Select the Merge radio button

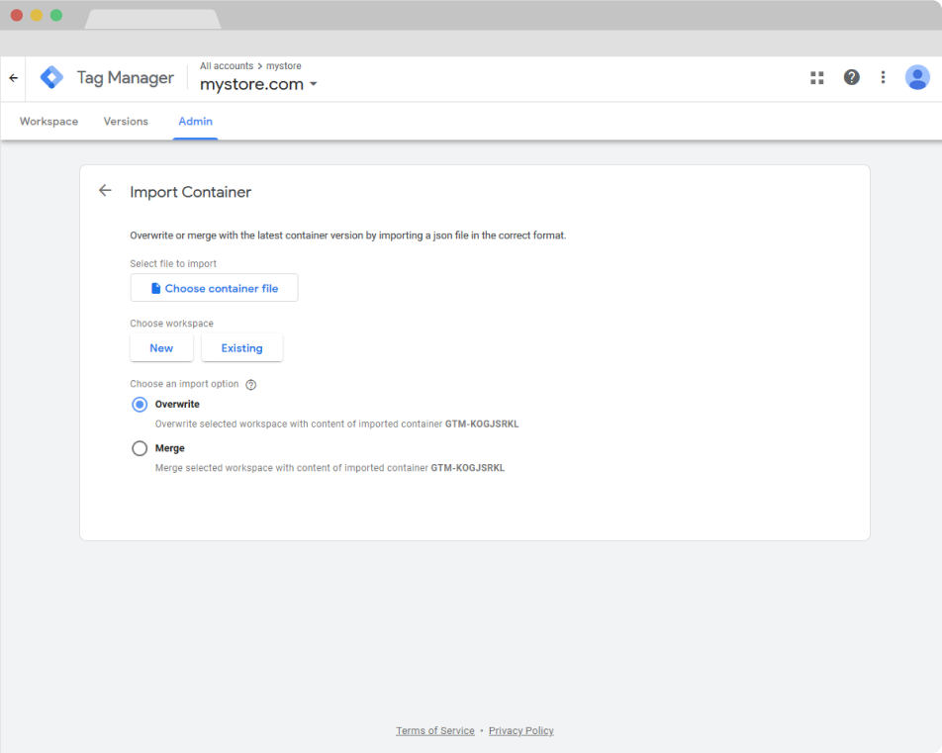click(140, 448)
